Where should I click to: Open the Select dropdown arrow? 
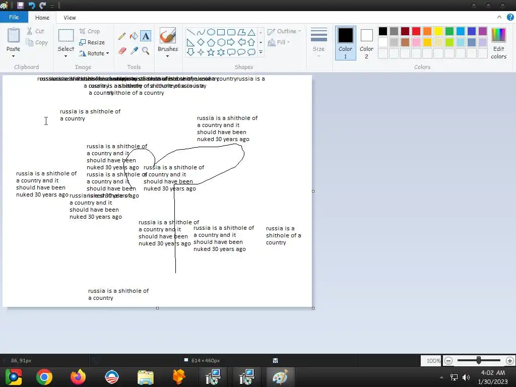(x=66, y=56)
